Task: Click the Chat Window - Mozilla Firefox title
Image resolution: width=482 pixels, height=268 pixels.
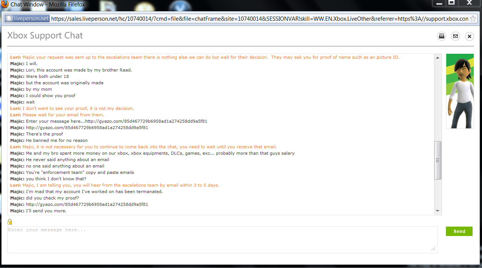Action: click(48, 5)
